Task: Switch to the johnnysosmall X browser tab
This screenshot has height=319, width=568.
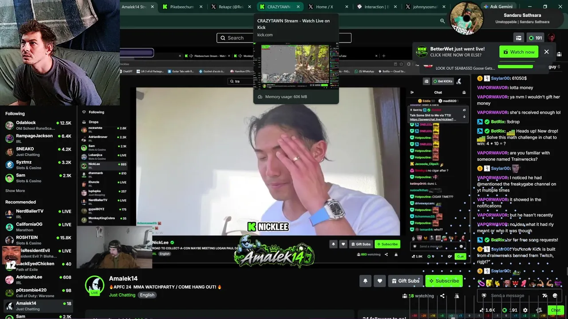Action: [x=425, y=7]
